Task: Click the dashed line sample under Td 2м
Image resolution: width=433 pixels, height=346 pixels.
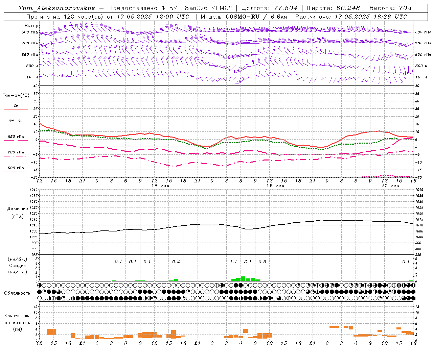Action: point(15,125)
